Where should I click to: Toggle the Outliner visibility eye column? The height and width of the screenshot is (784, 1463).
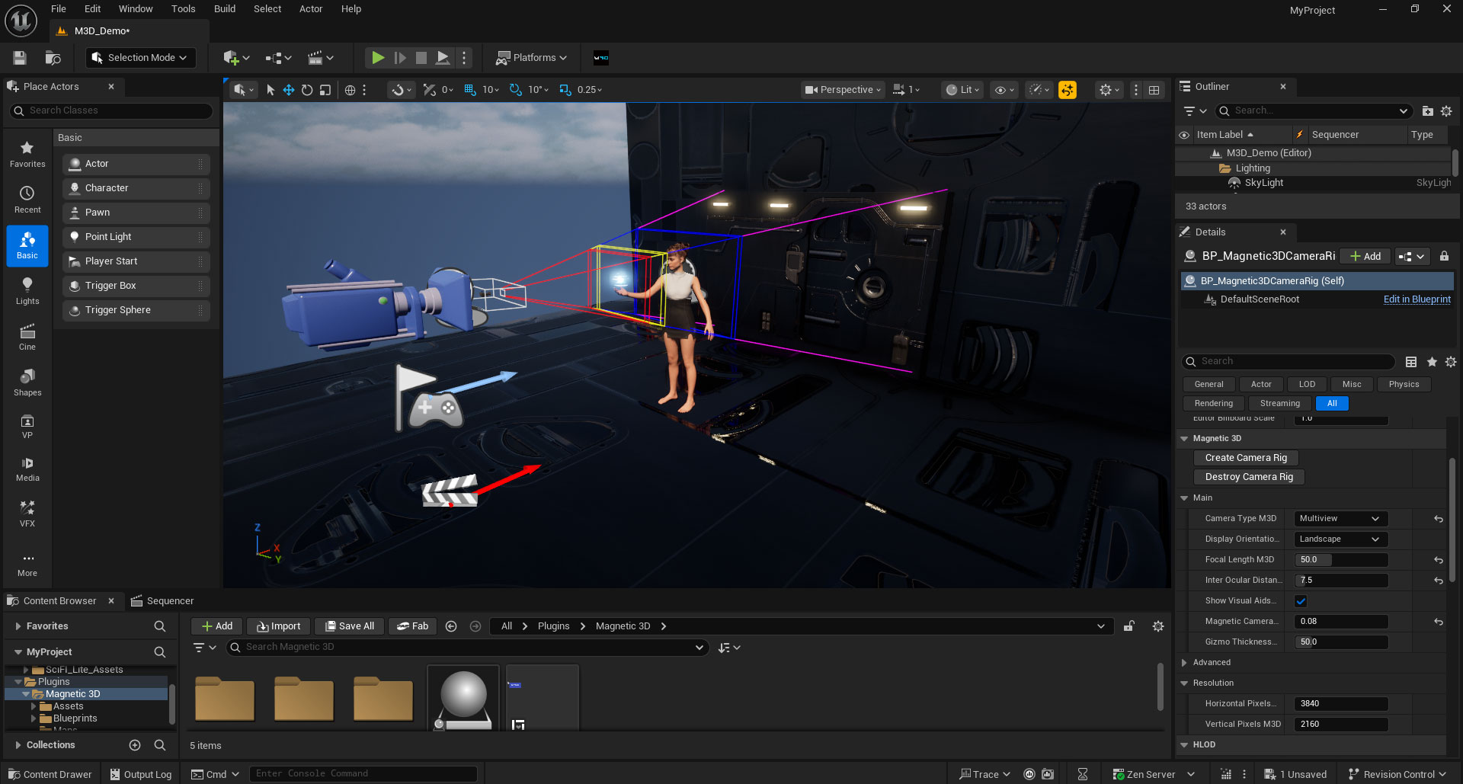tap(1184, 135)
